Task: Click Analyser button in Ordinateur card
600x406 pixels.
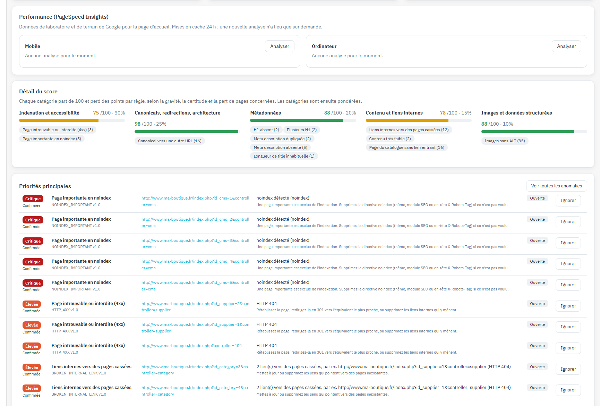Action: coord(566,46)
